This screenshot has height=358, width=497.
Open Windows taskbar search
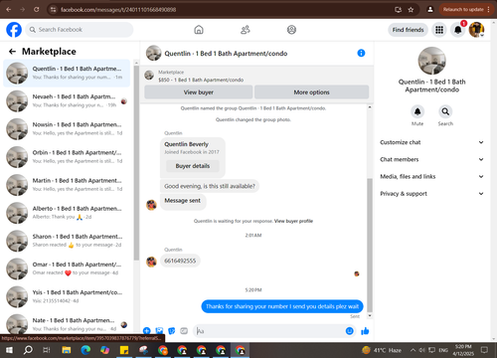[x=28, y=350]
